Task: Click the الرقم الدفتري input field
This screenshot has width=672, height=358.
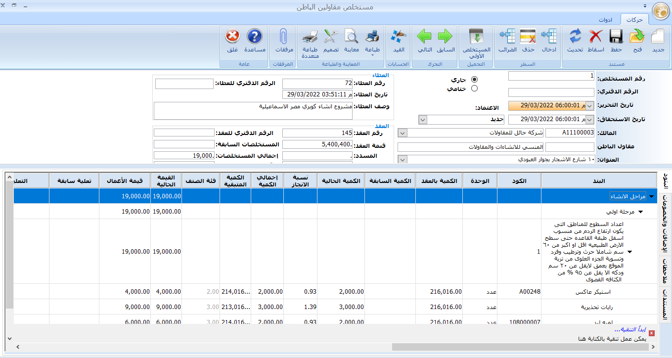Action: [551, 92]
